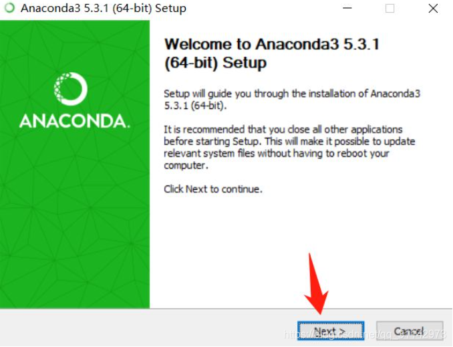Screen dimensions: 453x347
Task: Click the blog.csdn.net watermark URL
Action: [x=365, y=334]
